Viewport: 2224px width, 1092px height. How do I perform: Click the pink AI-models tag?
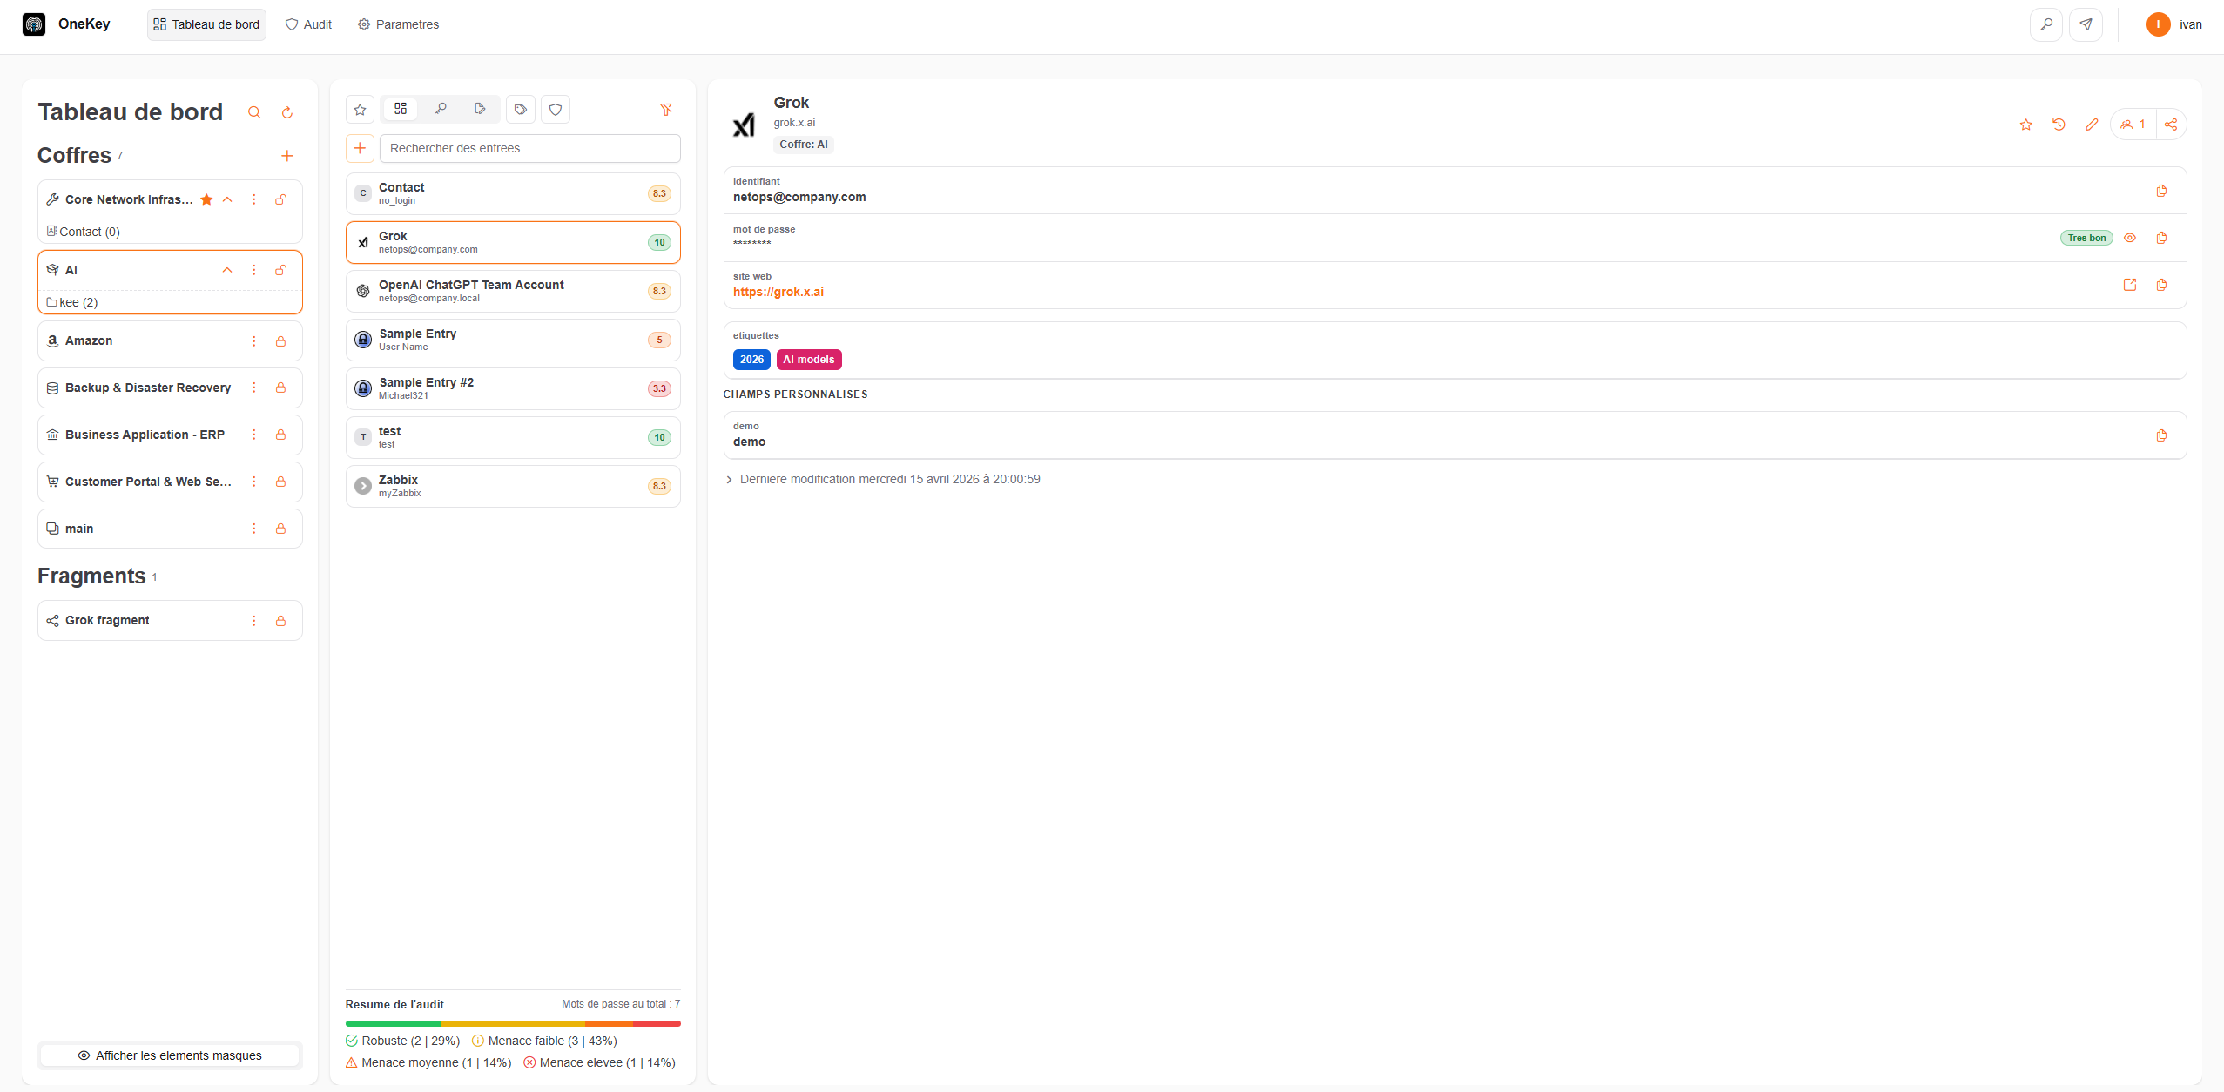click(809, 360)
